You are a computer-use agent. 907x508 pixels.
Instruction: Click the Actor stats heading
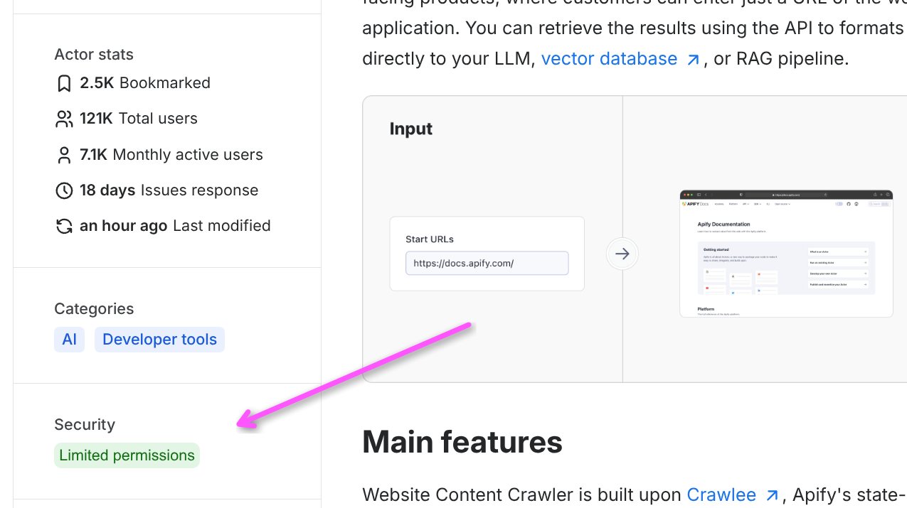click(x=94, y=55)
